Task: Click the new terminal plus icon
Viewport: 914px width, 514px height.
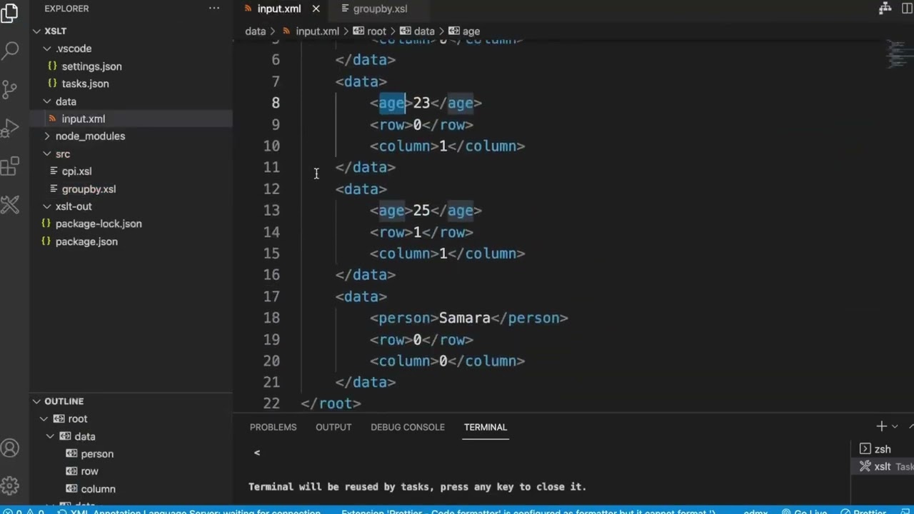Action: pyautogui.click(x=881, y=426)
